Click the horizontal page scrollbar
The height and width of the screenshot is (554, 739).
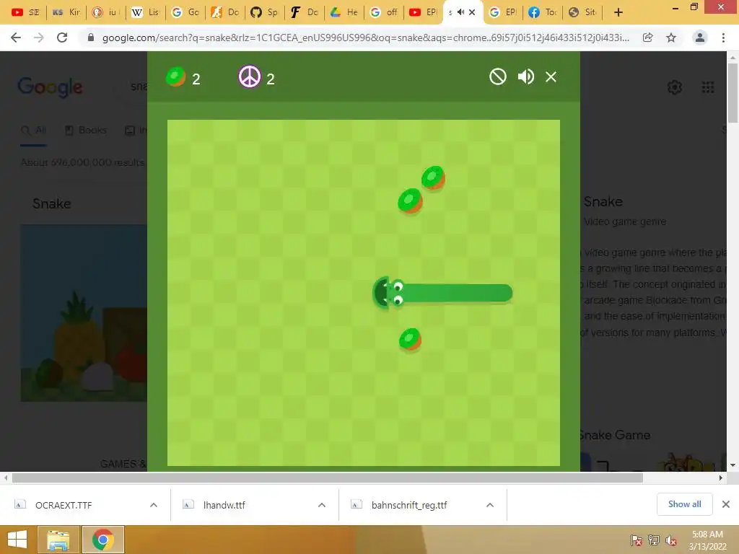(x=328, y=478)
